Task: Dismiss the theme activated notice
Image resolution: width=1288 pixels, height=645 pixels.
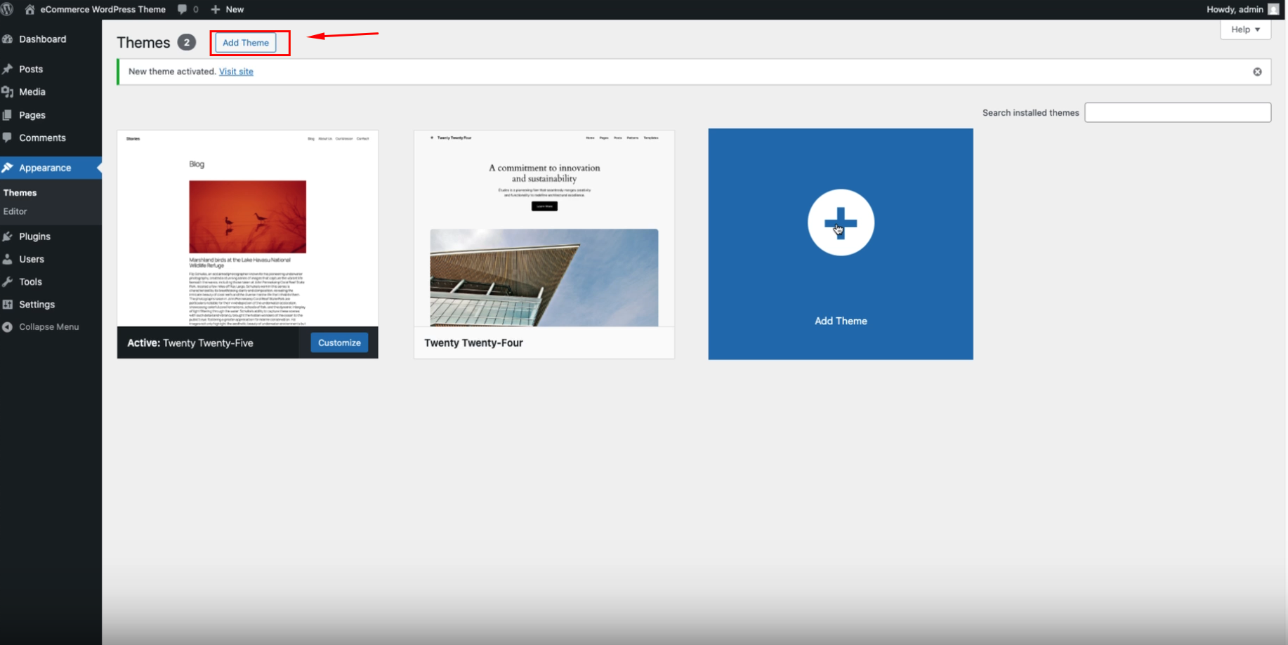Action: [x=1257, y=72]
